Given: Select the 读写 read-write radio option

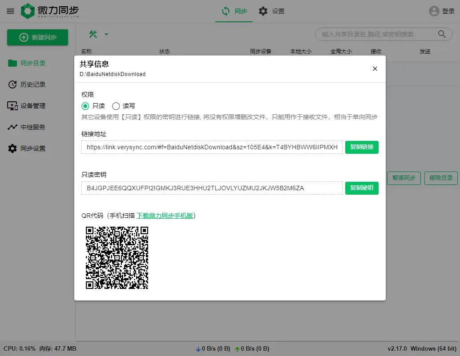Looking at the screenshot, I should point(116,106).
